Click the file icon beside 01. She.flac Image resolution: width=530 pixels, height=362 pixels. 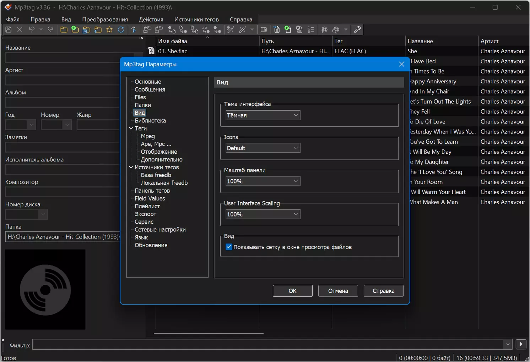151,51
